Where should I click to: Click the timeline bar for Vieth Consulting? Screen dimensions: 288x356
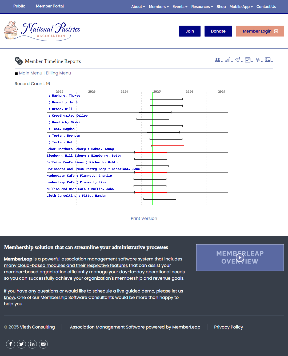click(159, 199)
